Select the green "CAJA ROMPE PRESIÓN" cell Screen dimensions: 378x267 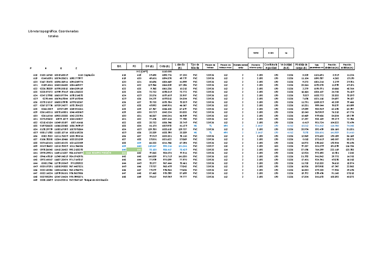tap(98, 153)
